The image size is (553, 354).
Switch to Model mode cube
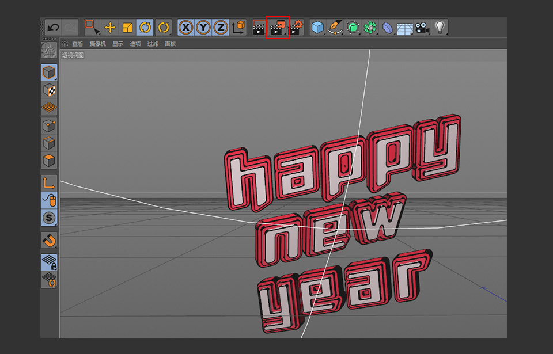pyautogui.click(x=49, y=73)
